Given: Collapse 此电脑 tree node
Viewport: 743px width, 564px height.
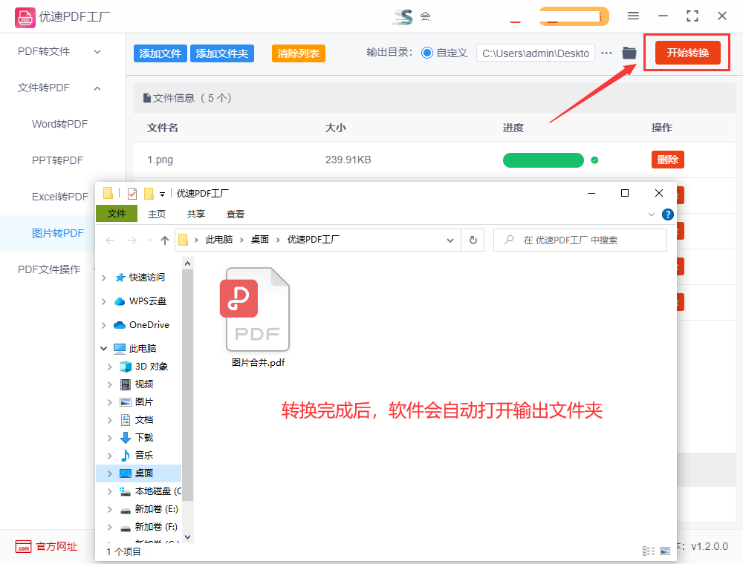Looking at the screenshot, I should [104, 348].
